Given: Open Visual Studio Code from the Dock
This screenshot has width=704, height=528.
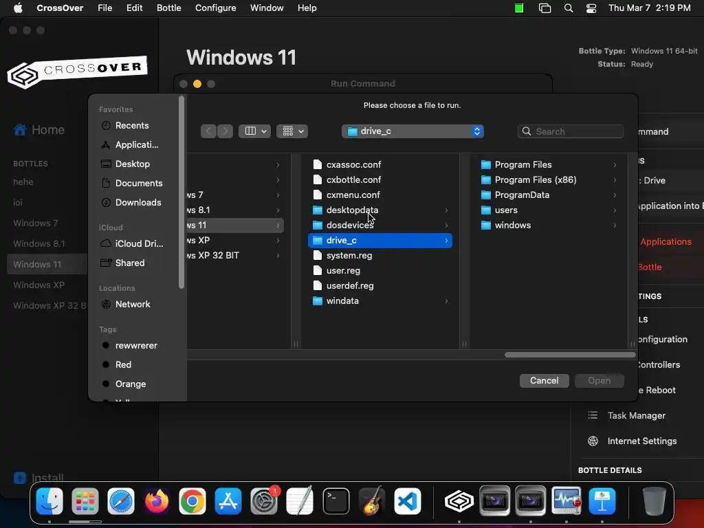Looking at the screenshot, I should tap(407, 501).
